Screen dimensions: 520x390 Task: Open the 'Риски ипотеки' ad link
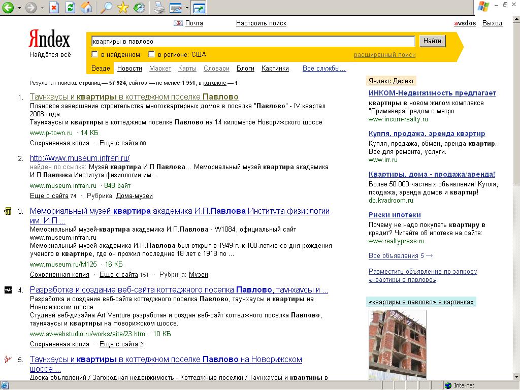(395, 215)
